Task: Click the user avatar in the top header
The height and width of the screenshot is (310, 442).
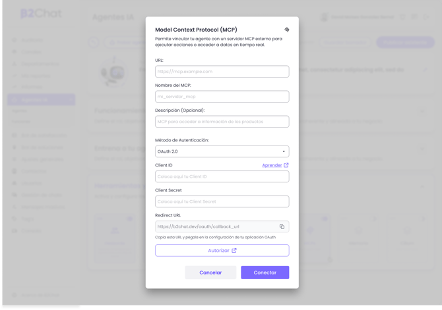Action: [325, 17]
